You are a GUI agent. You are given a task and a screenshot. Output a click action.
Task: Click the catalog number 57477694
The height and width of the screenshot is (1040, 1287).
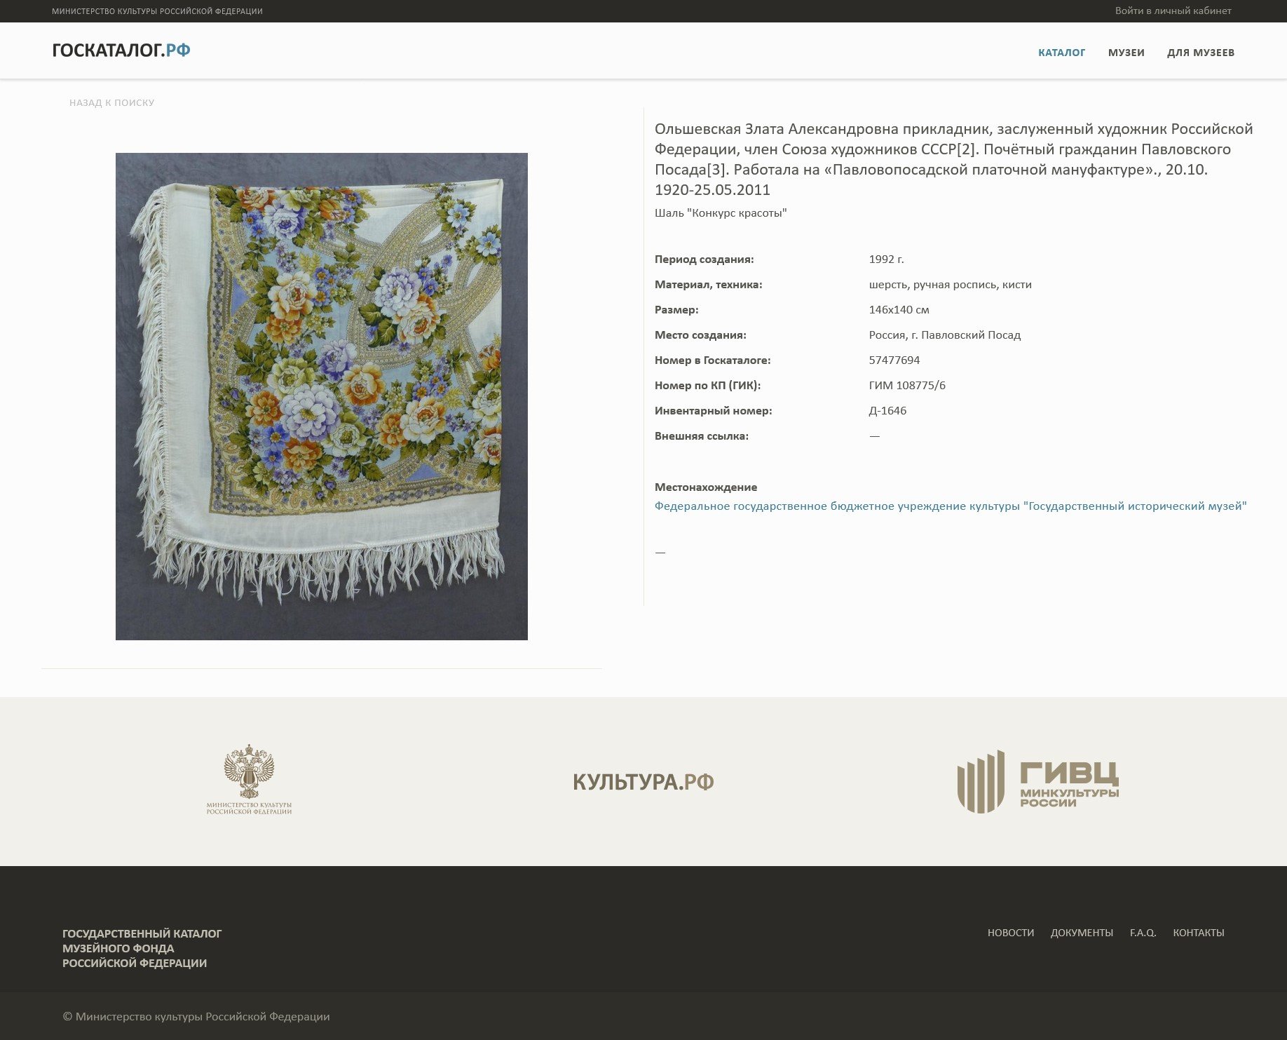point(894,360)
